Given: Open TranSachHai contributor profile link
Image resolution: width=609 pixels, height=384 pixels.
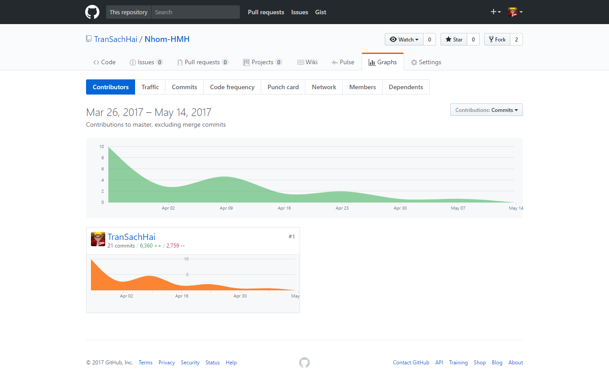Looking at the screenshot, I should click(x=132, y=237).
